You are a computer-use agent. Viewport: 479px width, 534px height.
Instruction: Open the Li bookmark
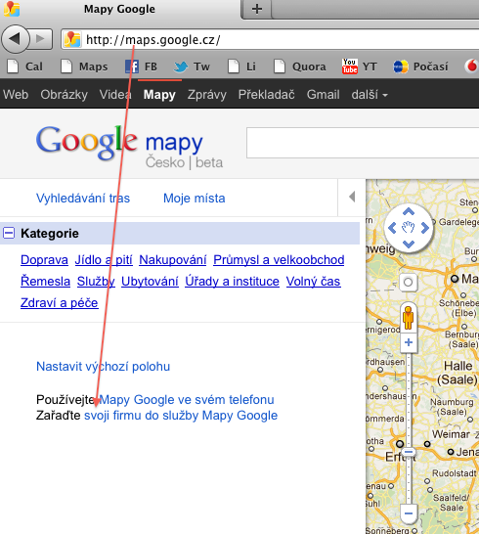[241, 67]
